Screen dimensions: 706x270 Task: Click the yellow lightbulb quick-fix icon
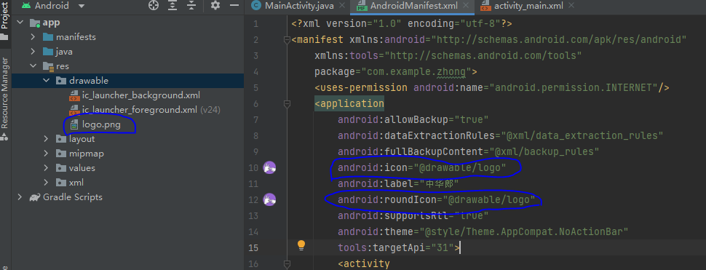[x=301, y=245]
